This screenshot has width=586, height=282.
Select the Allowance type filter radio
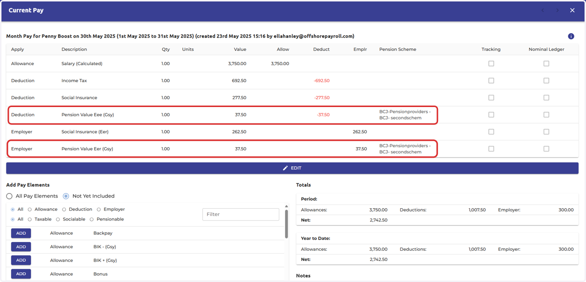(30, 209)
